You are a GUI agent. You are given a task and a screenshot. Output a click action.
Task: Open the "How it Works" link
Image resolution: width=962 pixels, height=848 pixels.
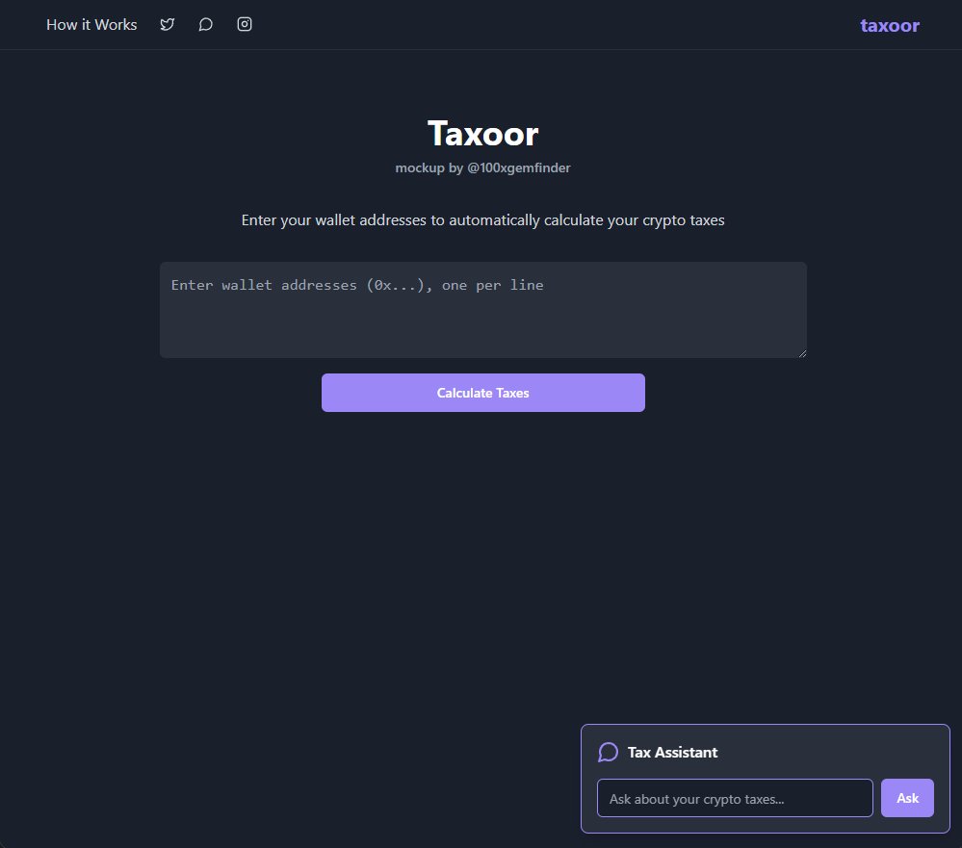tap(91, 24)
